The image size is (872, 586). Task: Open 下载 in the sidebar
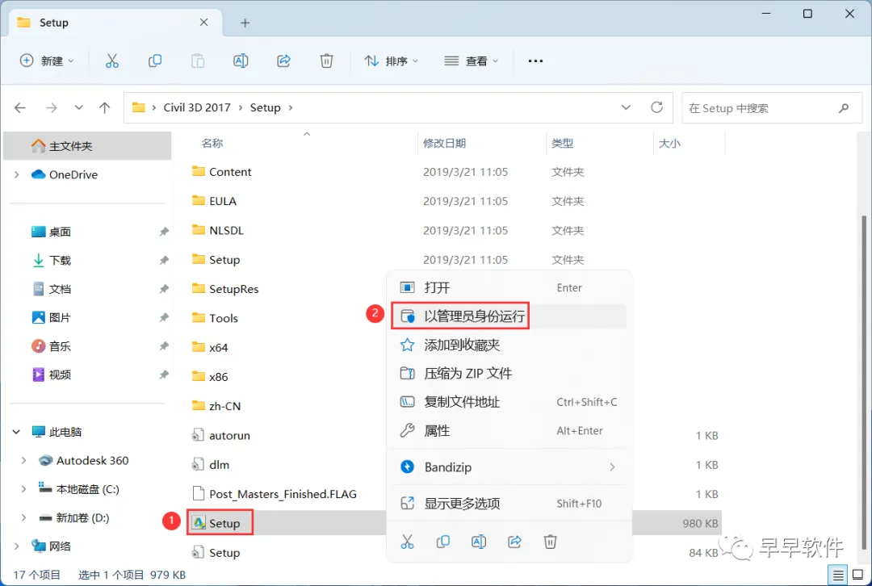tap(60, 260)
